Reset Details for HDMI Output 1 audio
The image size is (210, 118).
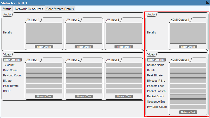pos(188,47)
